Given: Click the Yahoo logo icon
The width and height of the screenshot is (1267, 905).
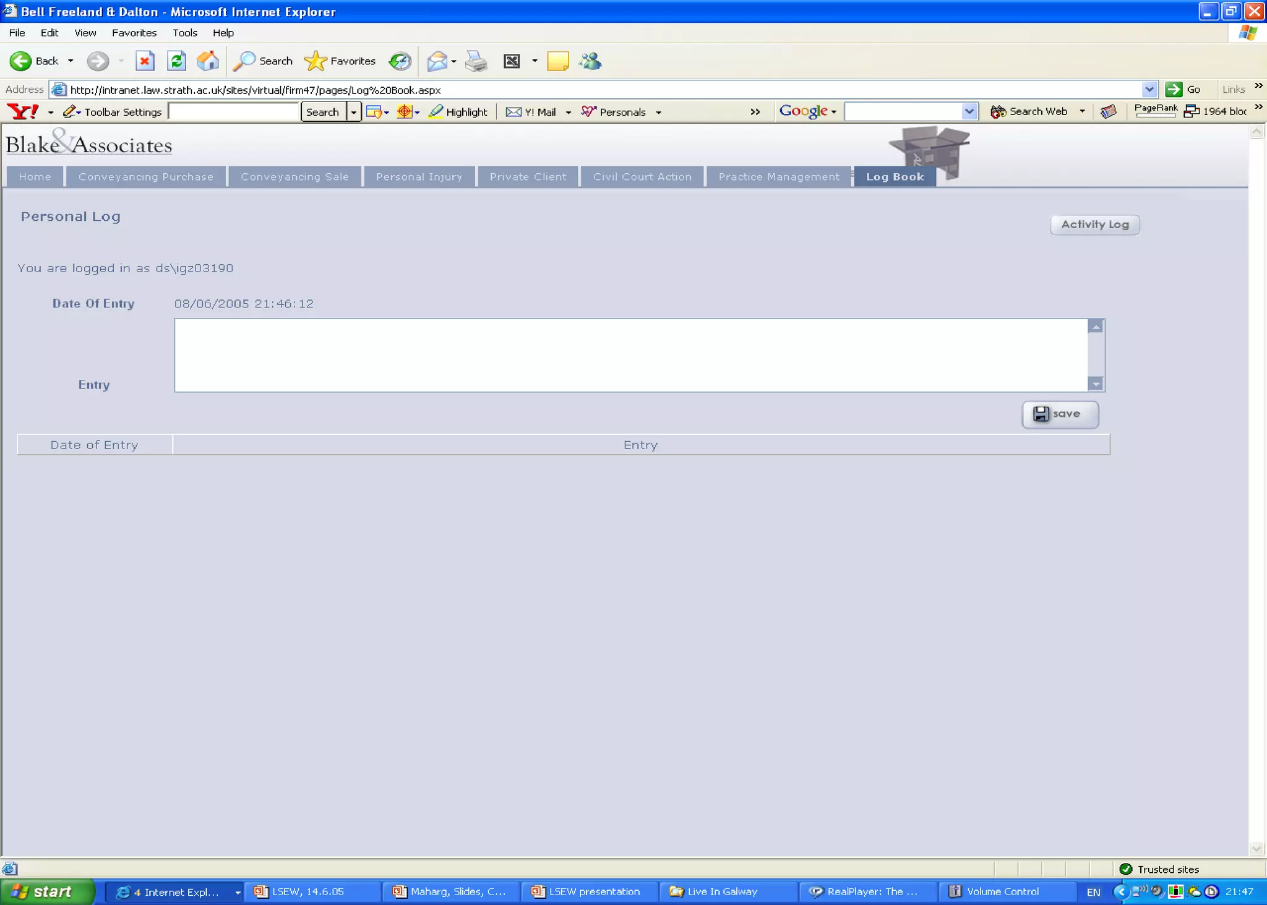Looking at the screenshot, I should (22, 111).
